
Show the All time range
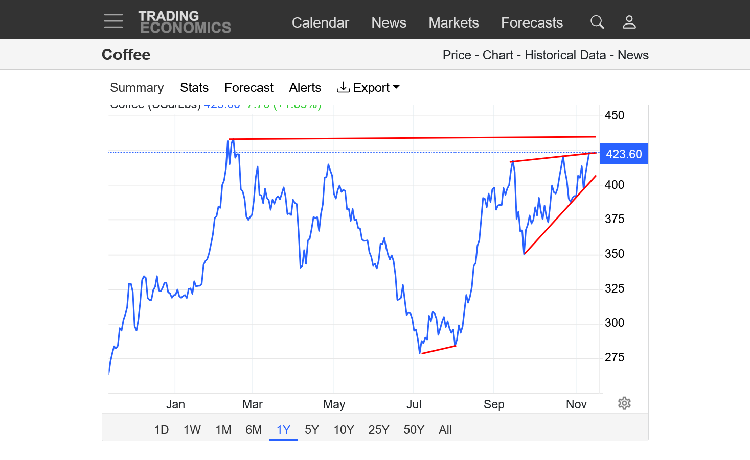445,430
